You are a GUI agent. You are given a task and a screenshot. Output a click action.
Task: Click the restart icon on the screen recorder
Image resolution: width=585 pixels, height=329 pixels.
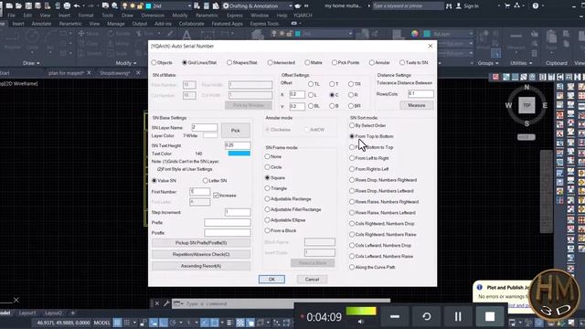[x=427, y=316]
